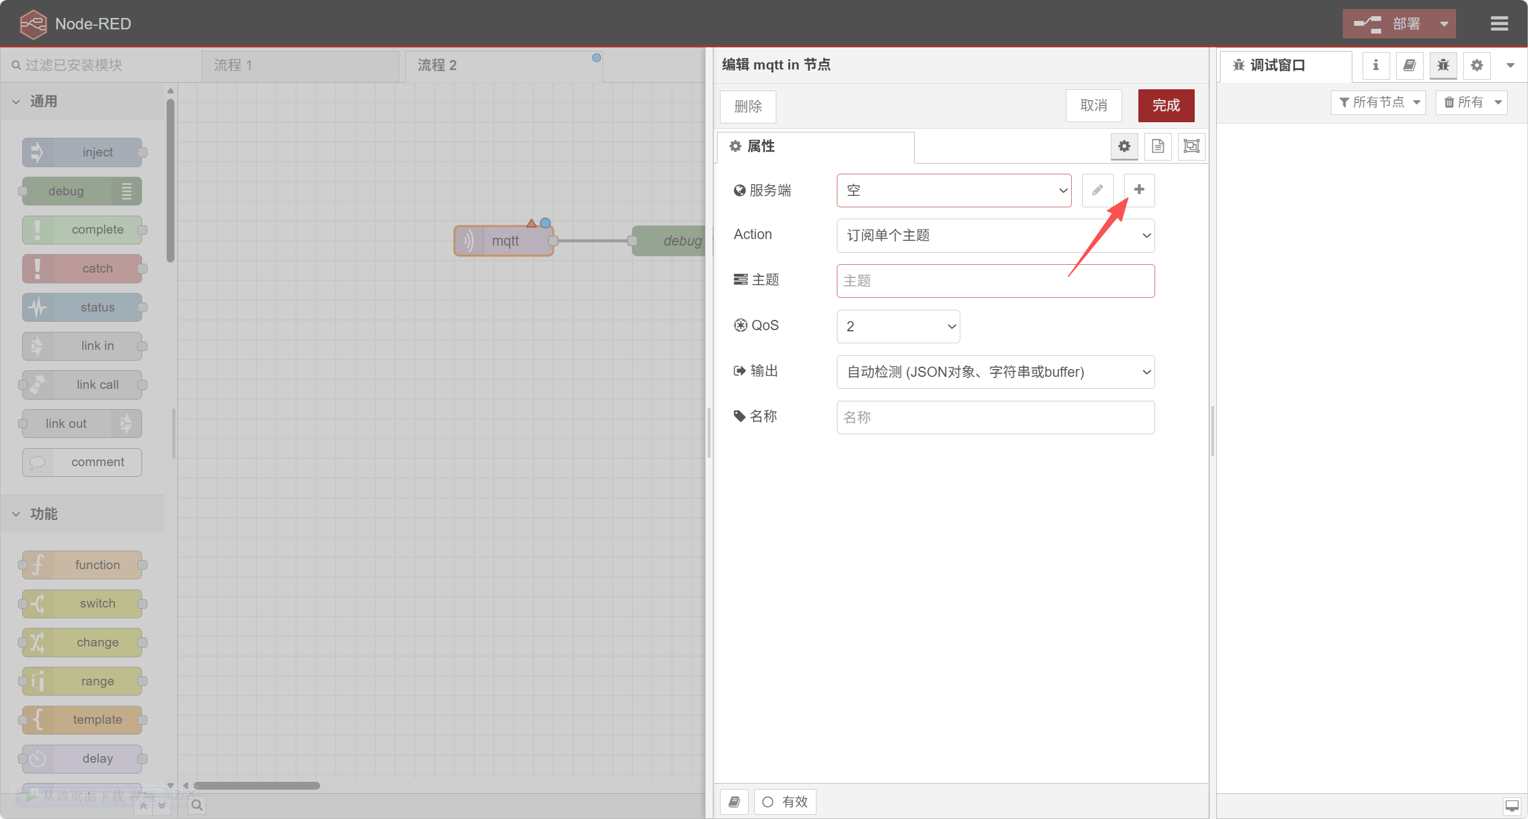The width and height of the screenshot is (1528, 819).
Task: Open the 服务端 server dropdown
Action: pyautogui.click(x=953, y=190)
